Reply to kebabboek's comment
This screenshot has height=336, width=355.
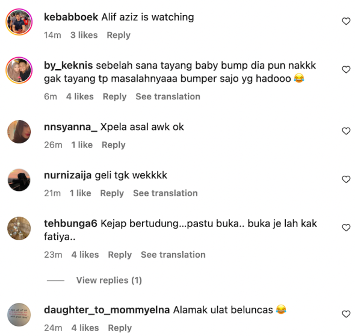(x=119, y=35)
